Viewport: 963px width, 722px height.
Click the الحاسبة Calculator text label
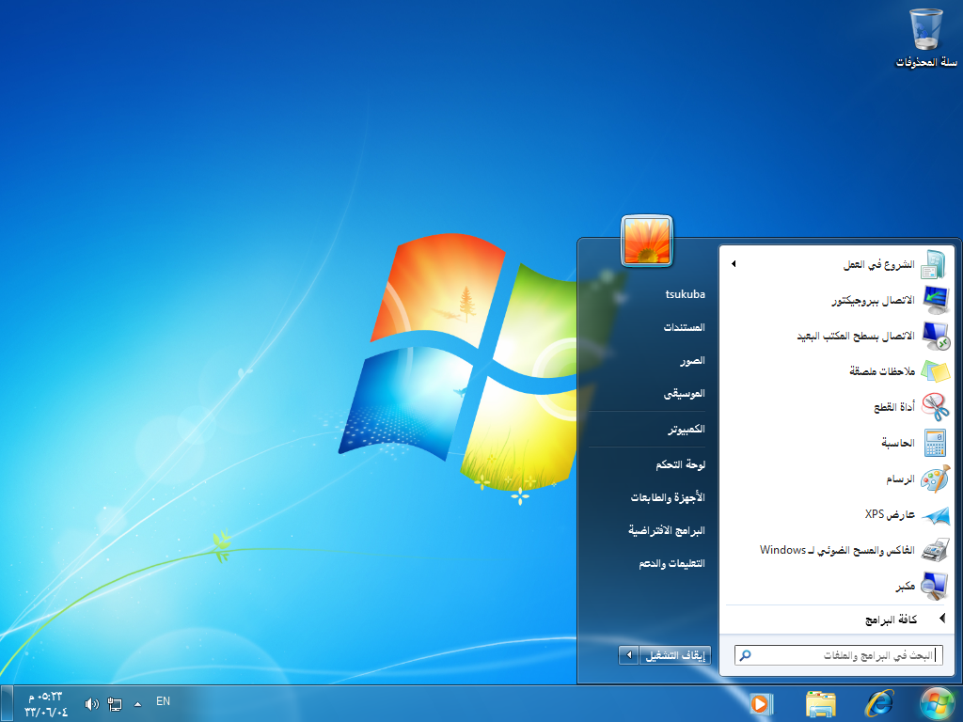pos(898,443)
